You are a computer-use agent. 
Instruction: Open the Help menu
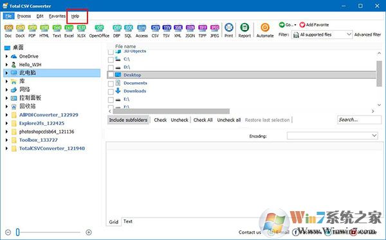(75, 16)
